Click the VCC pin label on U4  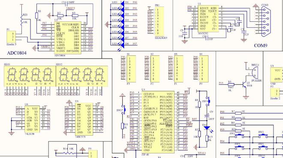(x=169, y=94)
